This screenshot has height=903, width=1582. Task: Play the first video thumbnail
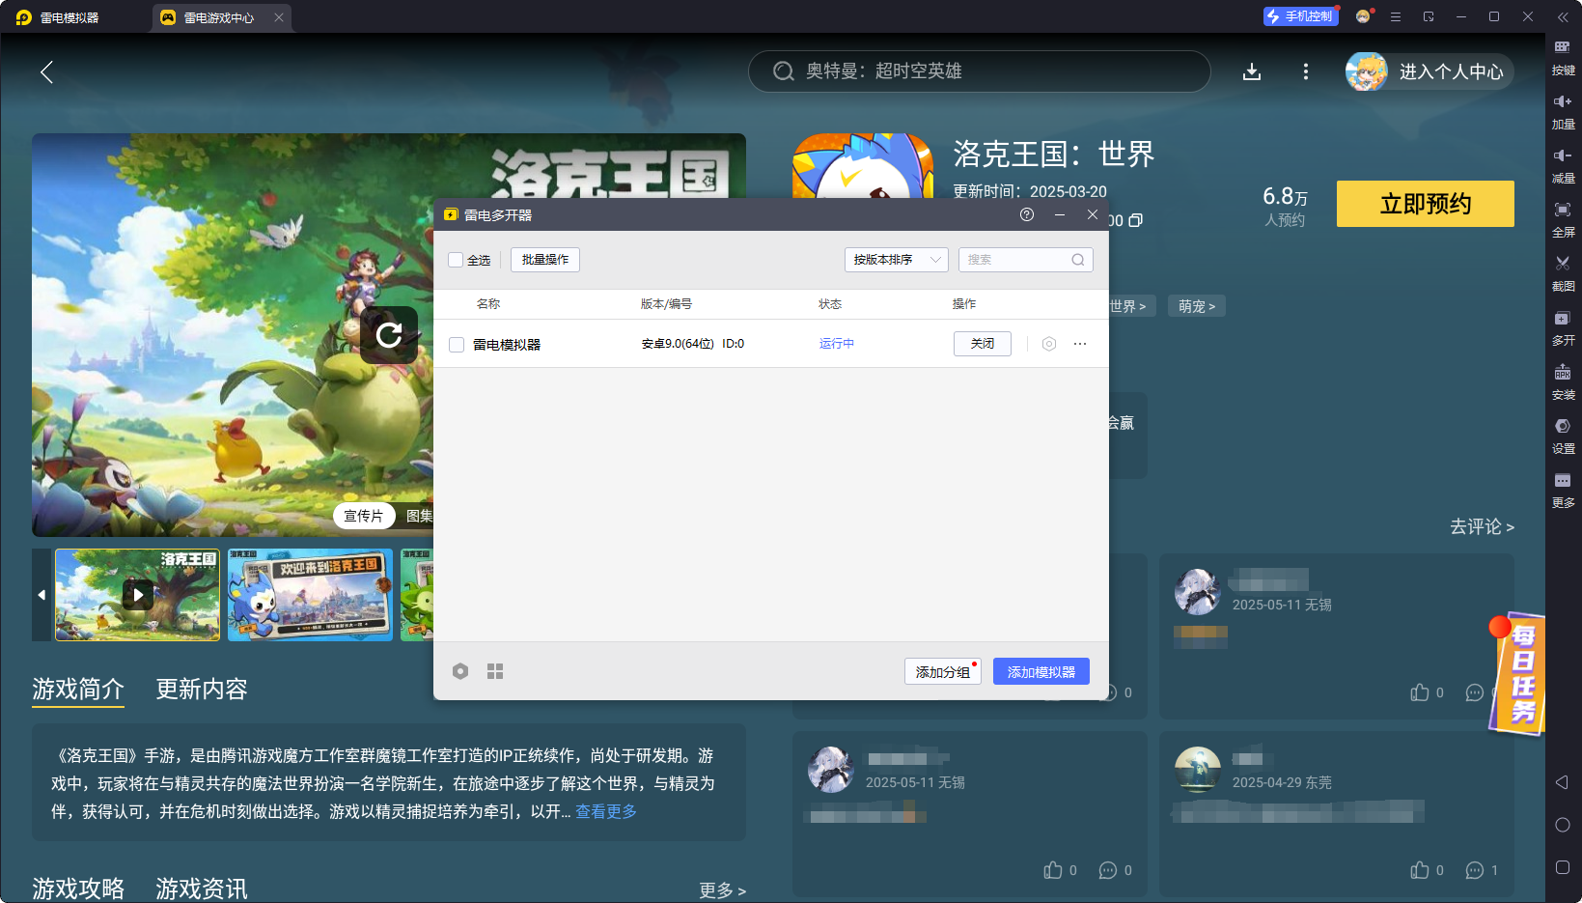coord(138,595)
